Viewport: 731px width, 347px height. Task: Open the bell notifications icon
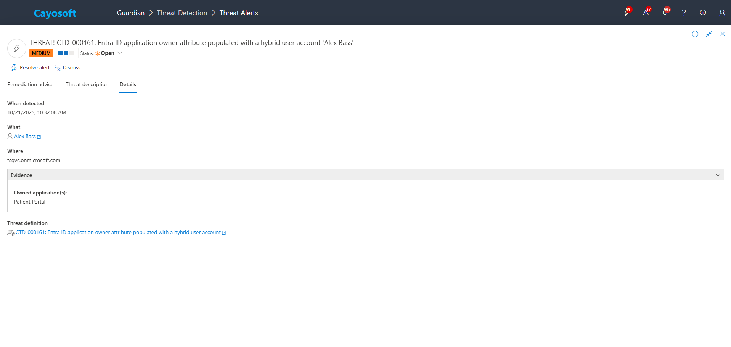(x=665, y=13)
